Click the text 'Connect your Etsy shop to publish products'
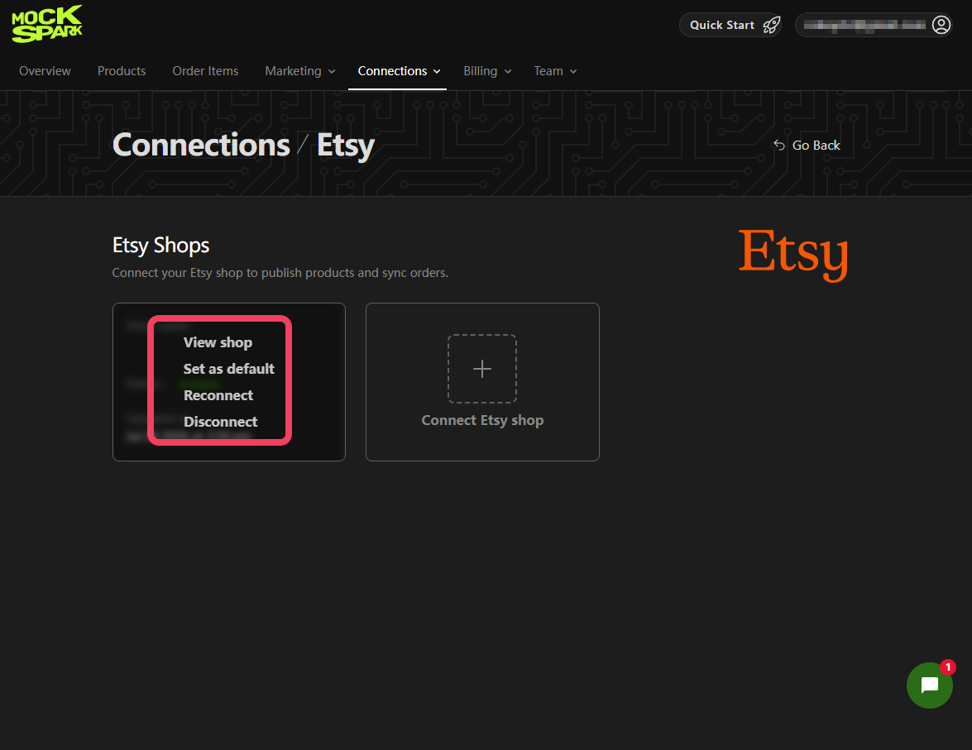 (x=233, y=273)
